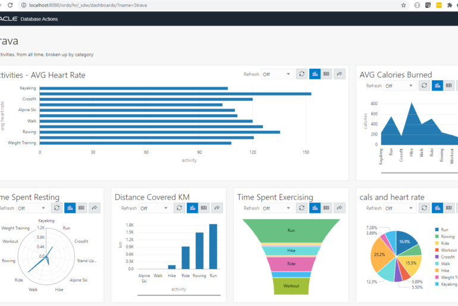Show cals and heart rate chart view

tap(437, 208)
